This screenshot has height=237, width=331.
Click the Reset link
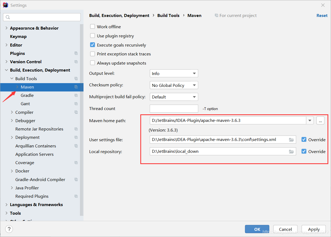[322, 16]
